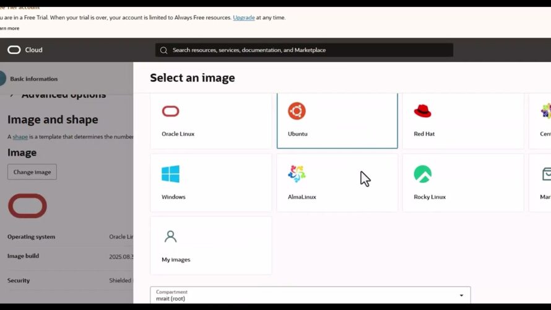Click the search magnifier icon

point(164,50)
